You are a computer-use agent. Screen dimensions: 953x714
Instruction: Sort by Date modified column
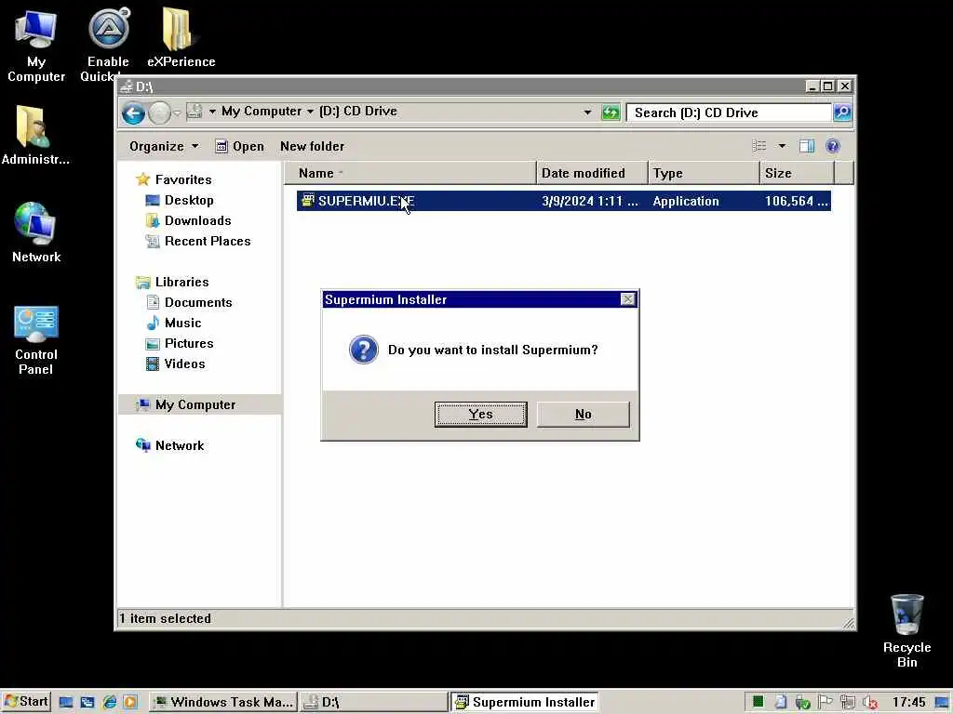pos(592,173)
